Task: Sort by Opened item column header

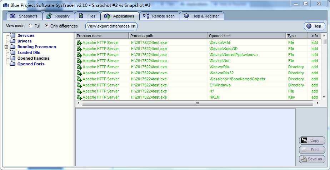Action: pyautogui.click(x=247, y=36)
